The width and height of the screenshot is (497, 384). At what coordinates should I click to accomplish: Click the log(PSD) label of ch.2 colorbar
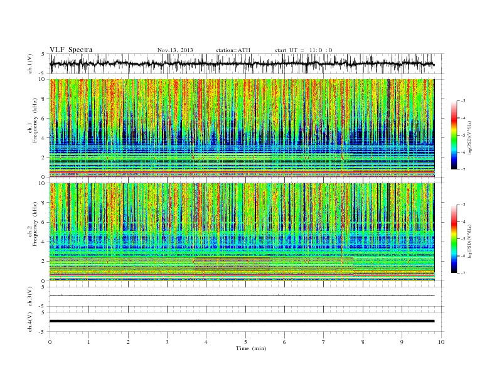[470, 240]
